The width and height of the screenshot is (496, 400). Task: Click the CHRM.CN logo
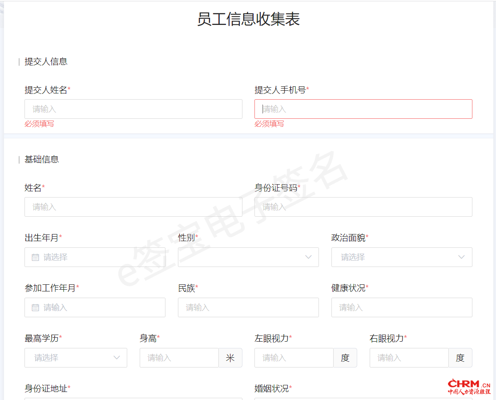pos(469,387)
